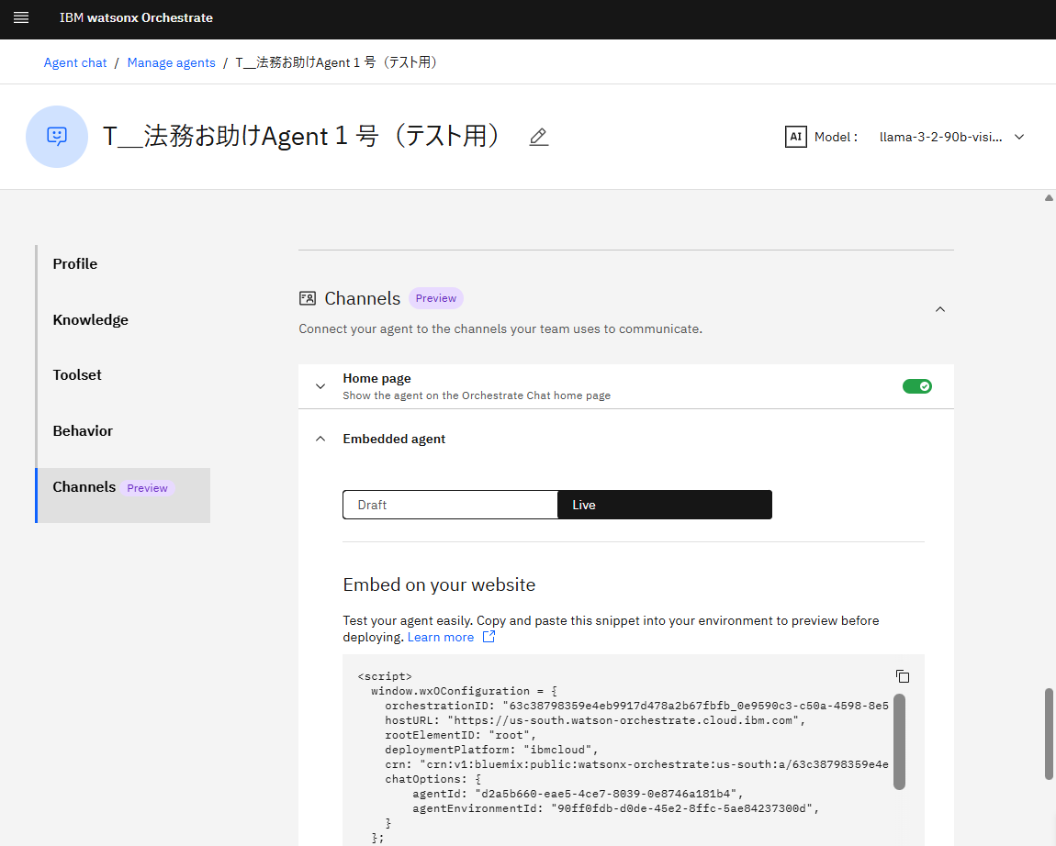Click the crn line in the script
The image size is (1056, 846).
pyautogui.click(x=636, y=764)
